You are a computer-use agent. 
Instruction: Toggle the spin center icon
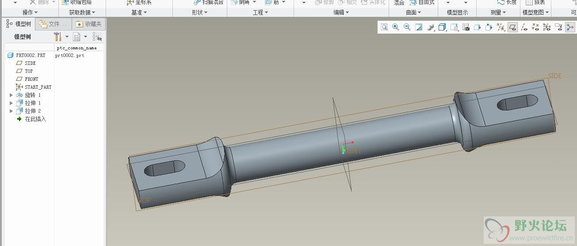tap(570, 27)
